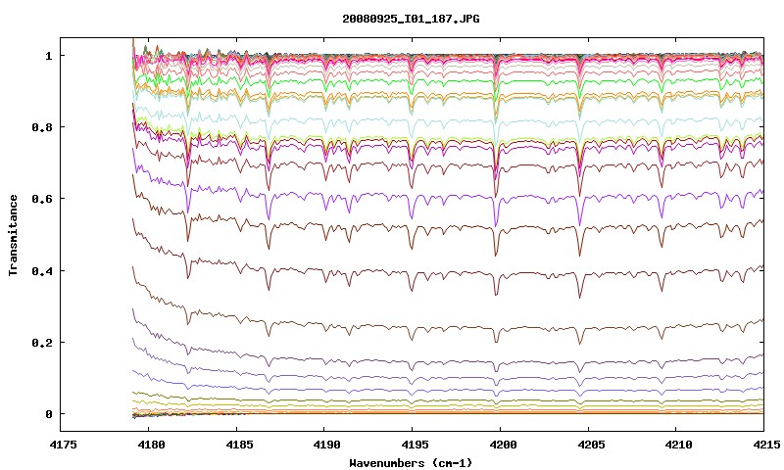This screenshot has width=784, height=470.
Task: Click x-axis tick label 4175
Action: coord(64,445)
